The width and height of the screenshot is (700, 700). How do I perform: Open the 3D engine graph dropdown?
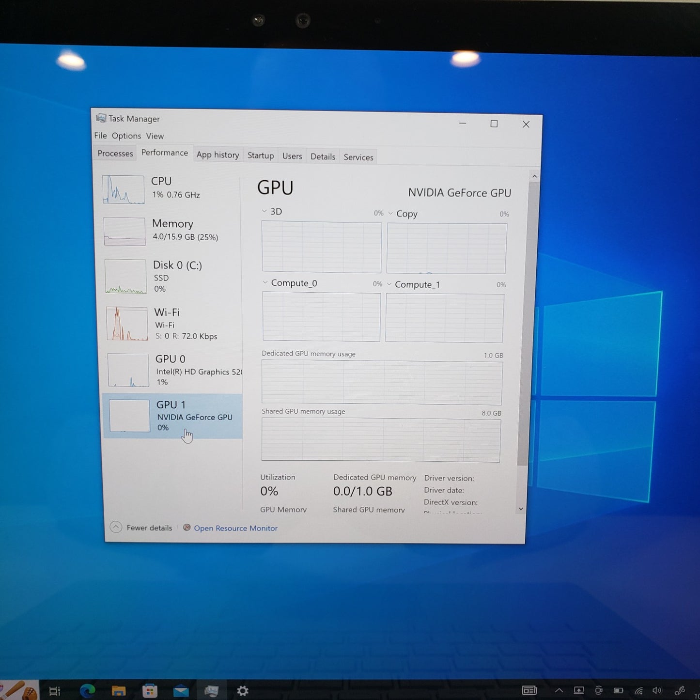point(264,211)
